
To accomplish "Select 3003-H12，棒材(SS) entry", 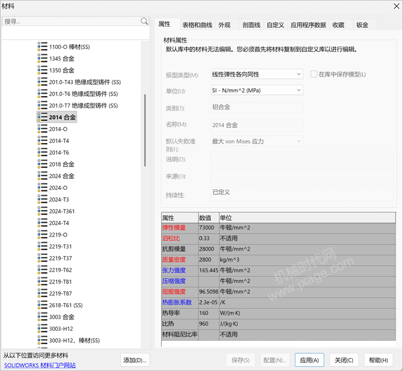I will pos(74,341).
